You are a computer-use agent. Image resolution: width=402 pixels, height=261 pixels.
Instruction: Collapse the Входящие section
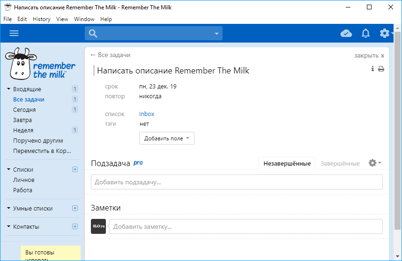[x=8, y=89]
